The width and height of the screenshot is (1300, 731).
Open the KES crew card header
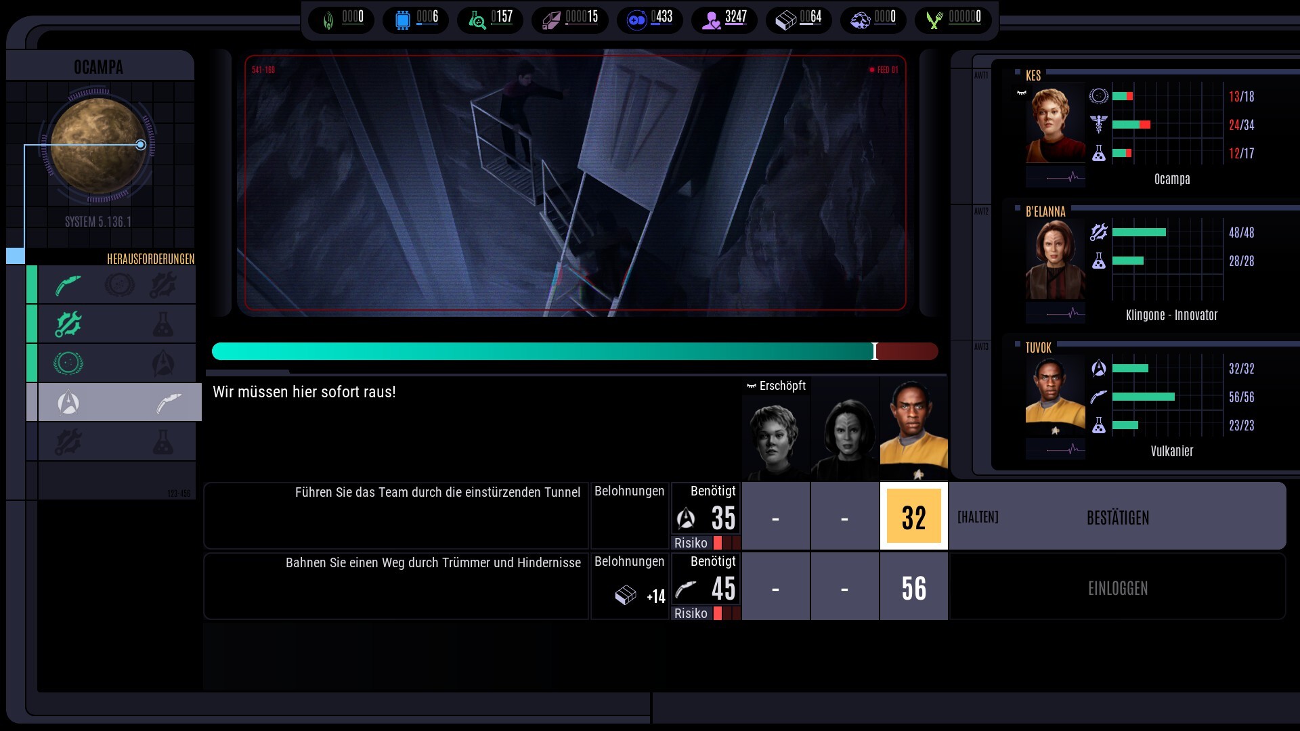pos(1033,75)
